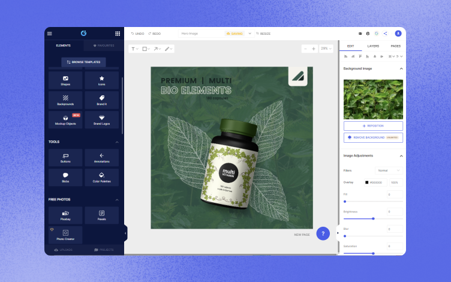Click the Overlay opacity 100% field

[396, 182]
